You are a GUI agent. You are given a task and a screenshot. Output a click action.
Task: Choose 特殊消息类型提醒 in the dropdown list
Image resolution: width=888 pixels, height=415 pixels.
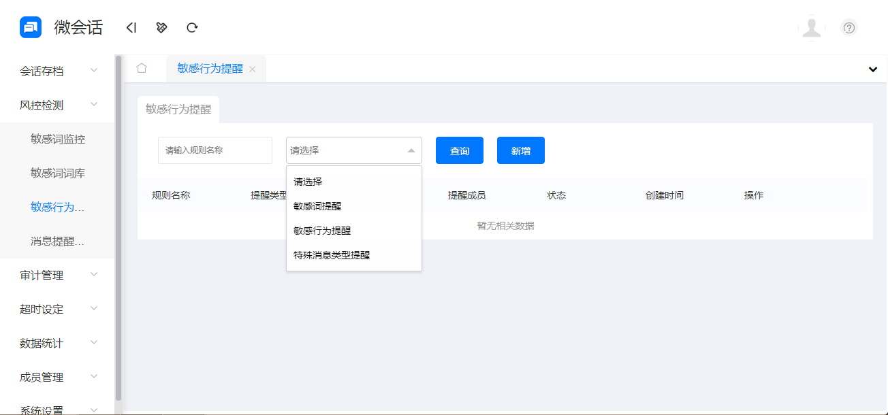(x=332, y=254)
